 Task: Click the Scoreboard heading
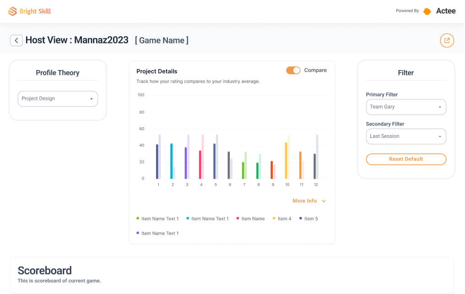(x=45, y=271)
